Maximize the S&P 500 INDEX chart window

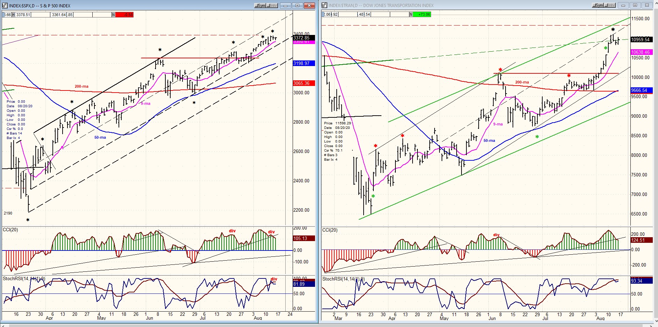[x=298, y=6]
